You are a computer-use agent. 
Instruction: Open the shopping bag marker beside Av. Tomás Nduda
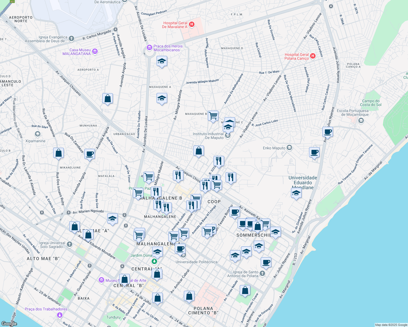245,291
